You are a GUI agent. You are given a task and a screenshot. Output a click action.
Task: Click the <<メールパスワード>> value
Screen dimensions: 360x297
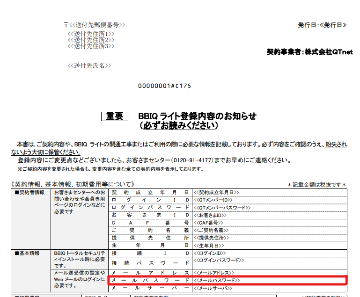coord(217,280)
